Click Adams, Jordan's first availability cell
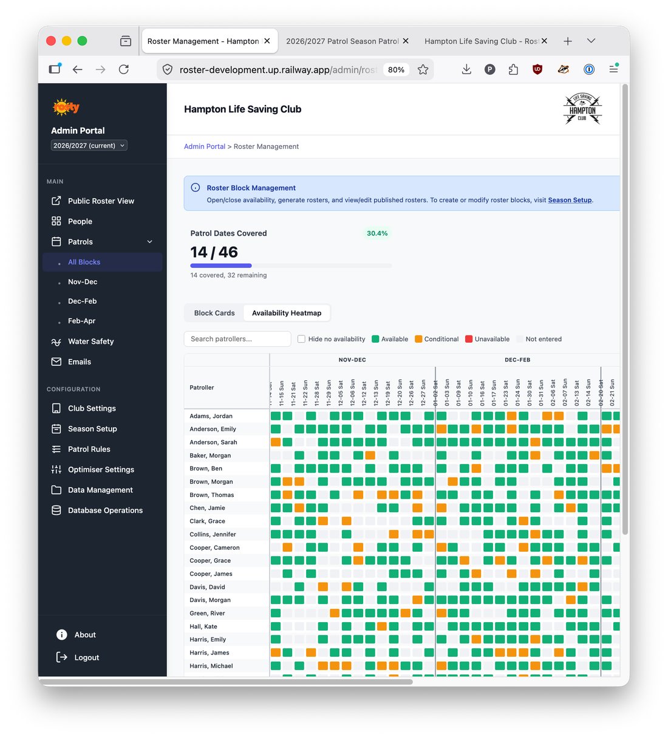This screenshot has height=737, width=668. (276, 416)
